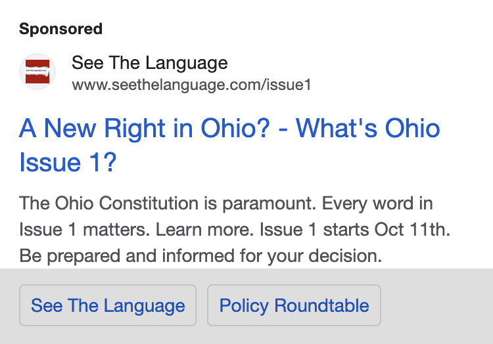Image resolution: width=493 pixels, height=344 pixels.
Task: Click the "Sponsored" label
Action: coord(60,29)
